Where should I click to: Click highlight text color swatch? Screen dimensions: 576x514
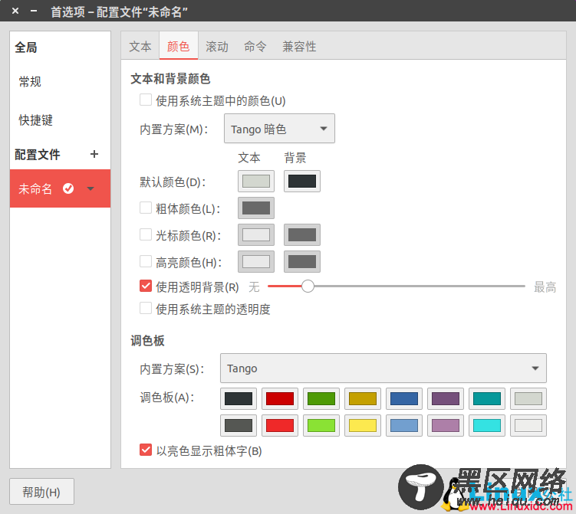(x=256, y=261)
